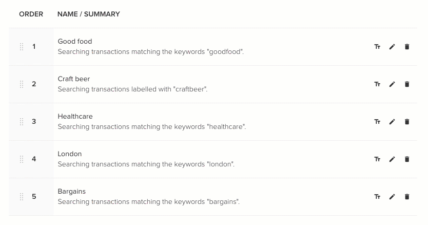428x225 pixels.
Task: Delete the Bargains saved search
Action: tap(407, 197)
